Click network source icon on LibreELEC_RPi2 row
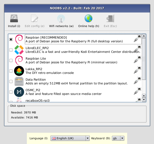The height and width of the screenshot is (144, 154). point(137,49)
